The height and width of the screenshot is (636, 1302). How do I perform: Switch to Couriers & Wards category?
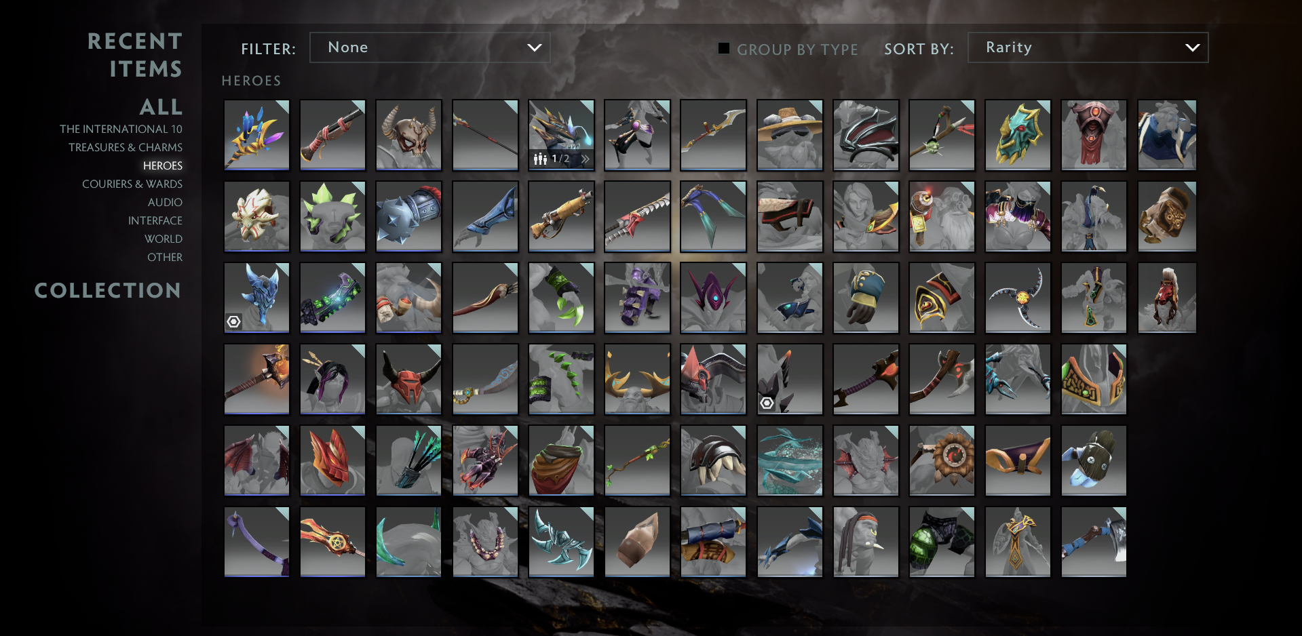click(x=132, y=184)
